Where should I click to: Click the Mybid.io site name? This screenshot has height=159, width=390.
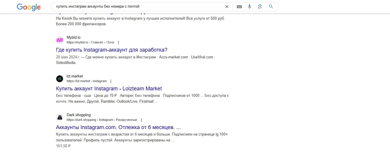[x=73, y=38]
